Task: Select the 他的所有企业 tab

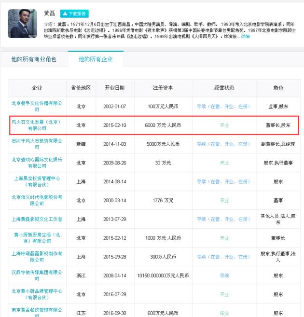Action: (96, 59)
